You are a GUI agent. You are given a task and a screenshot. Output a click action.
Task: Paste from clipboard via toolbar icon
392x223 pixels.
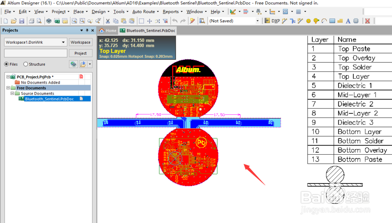123,21
